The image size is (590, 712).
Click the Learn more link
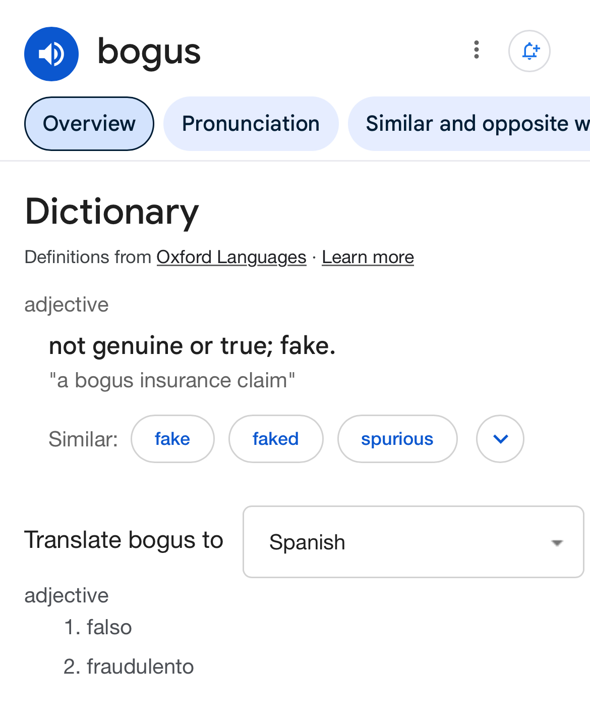coord(368,257)
